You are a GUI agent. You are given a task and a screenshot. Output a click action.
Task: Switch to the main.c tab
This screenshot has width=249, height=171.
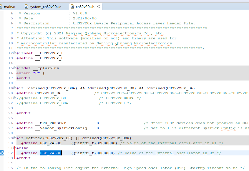coord(9,6)
